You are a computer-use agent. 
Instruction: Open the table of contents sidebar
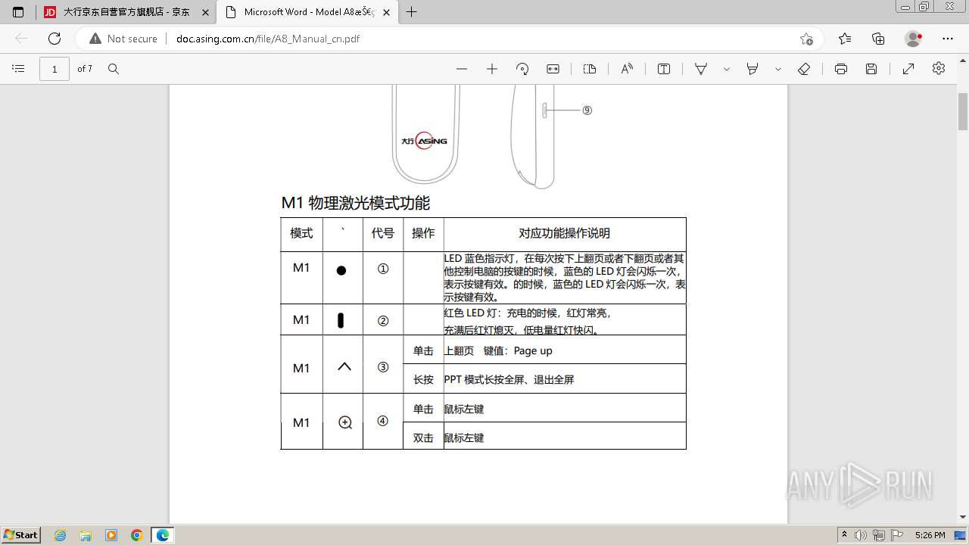click(19, 69)
